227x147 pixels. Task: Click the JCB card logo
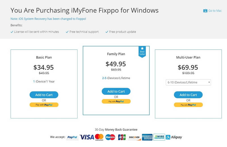click(x=122, y=137)
